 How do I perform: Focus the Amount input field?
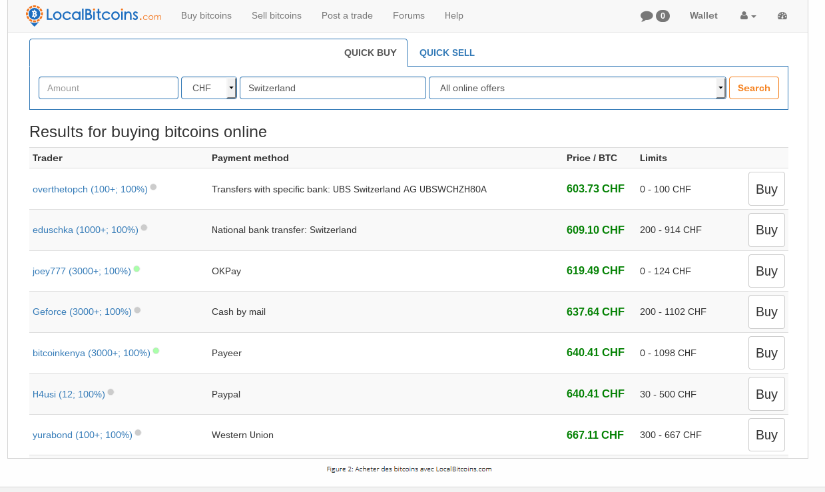(x=109, y=88)
